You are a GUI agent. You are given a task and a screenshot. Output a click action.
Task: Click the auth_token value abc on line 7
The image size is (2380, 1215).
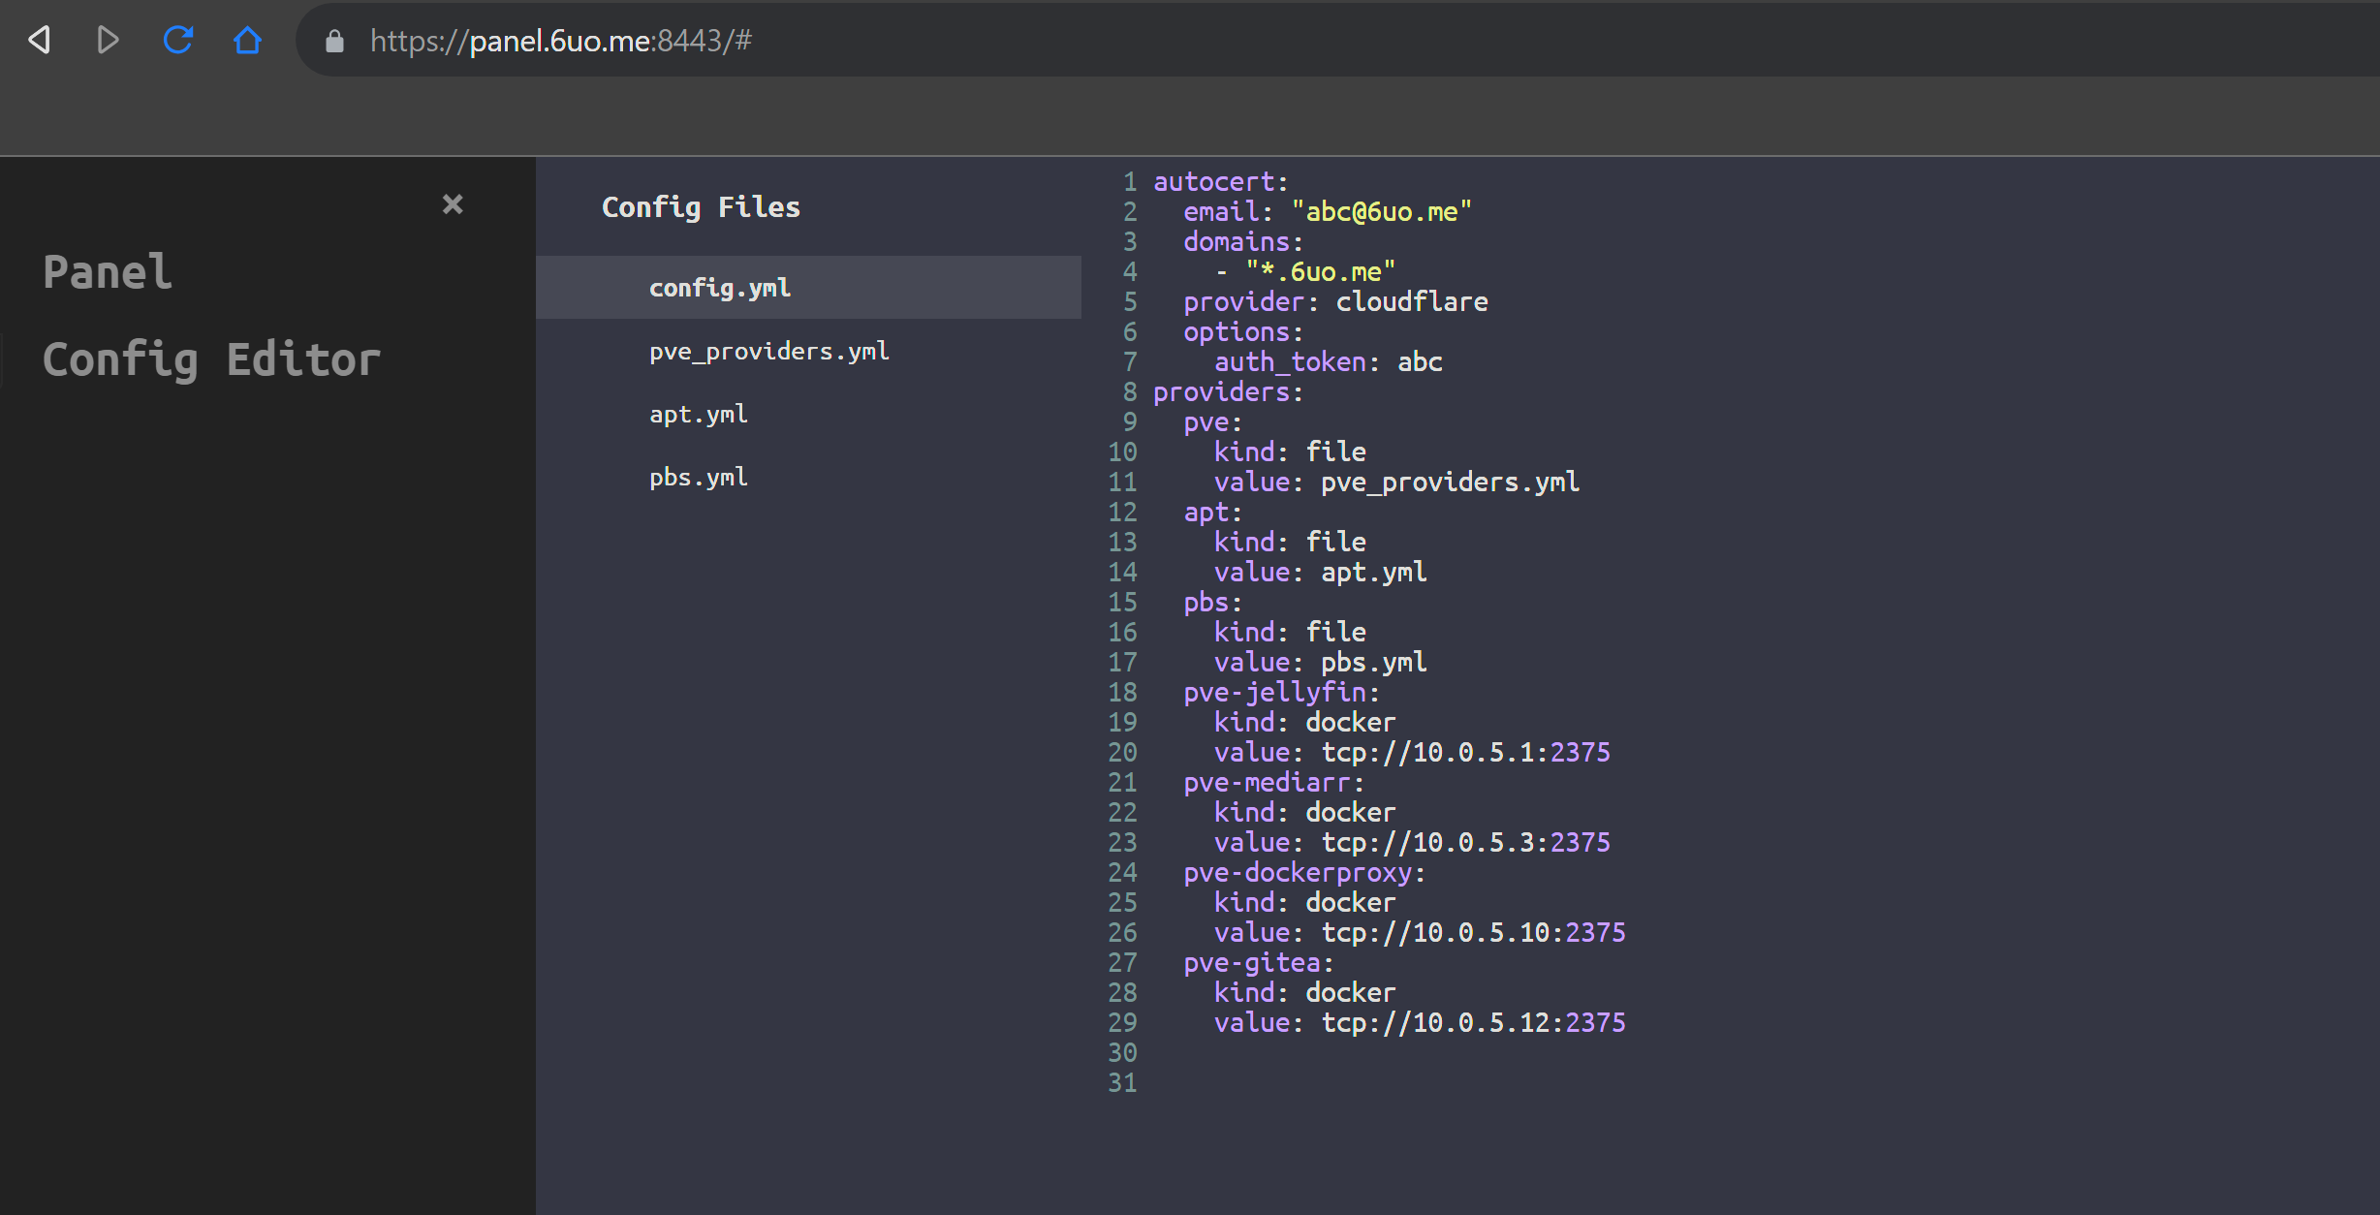pyautogui.click(x=1421, y=361)
